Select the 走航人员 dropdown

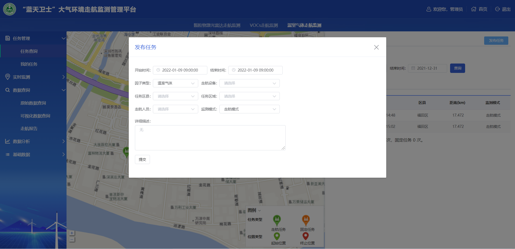click(175, 109)
